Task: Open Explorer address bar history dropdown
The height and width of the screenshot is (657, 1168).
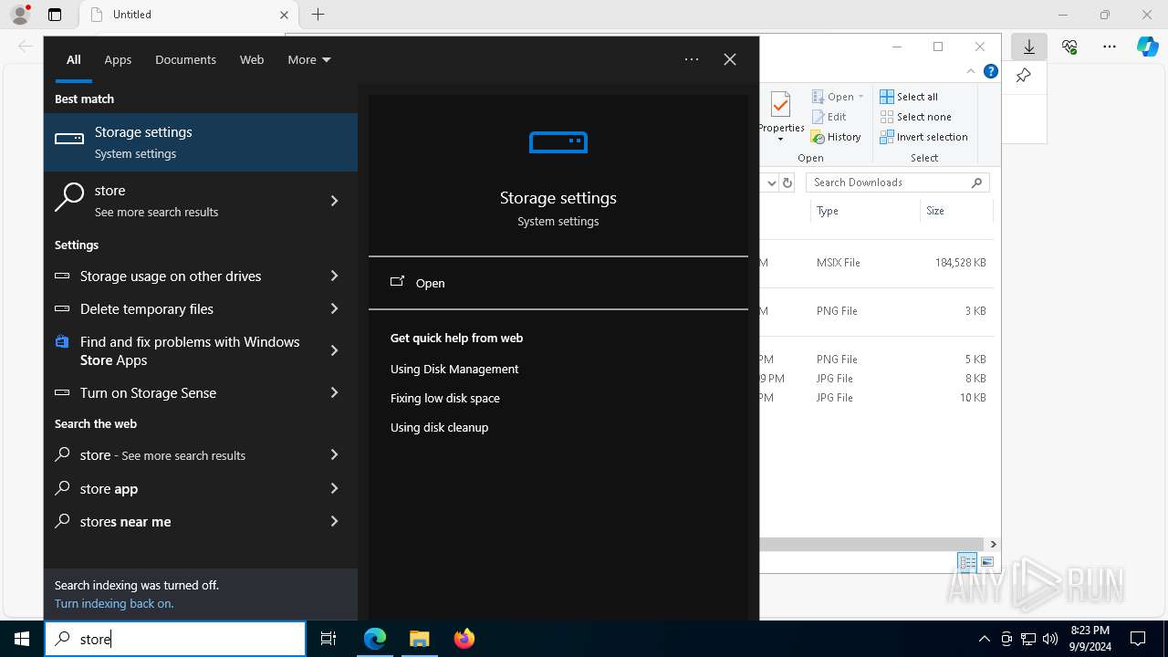Action: [771, 182]
